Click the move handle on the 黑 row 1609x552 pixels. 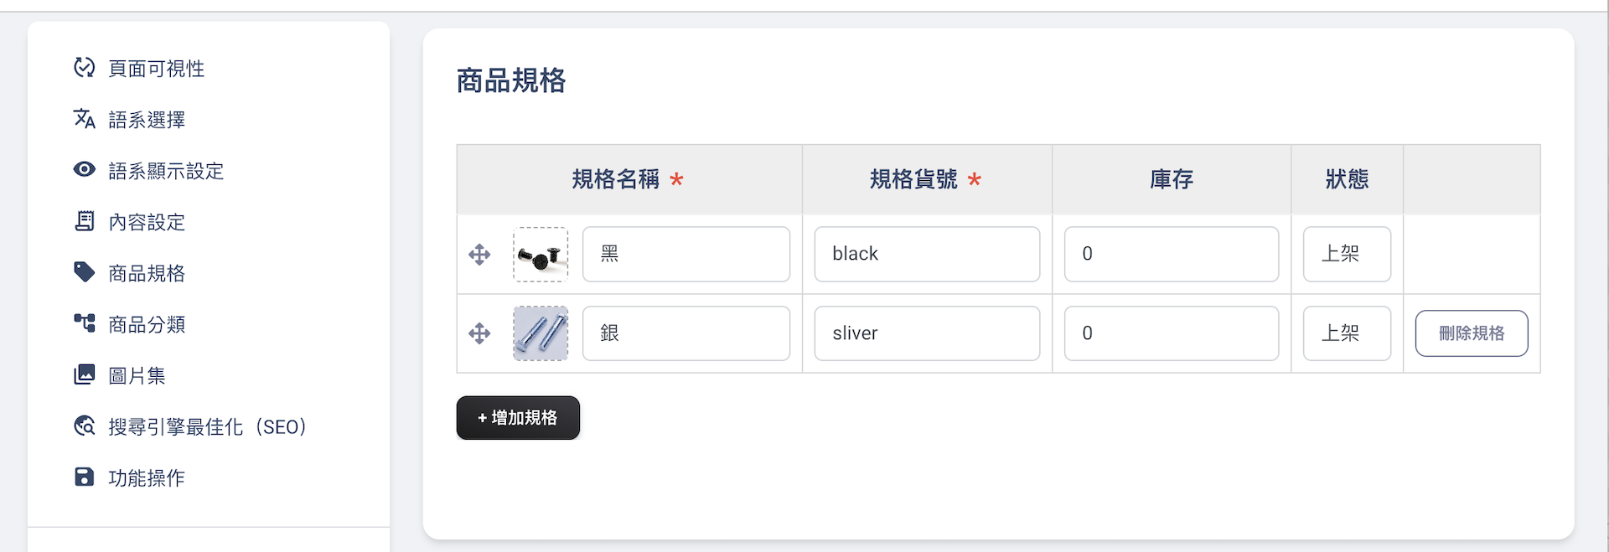click(x=479, y=255)
